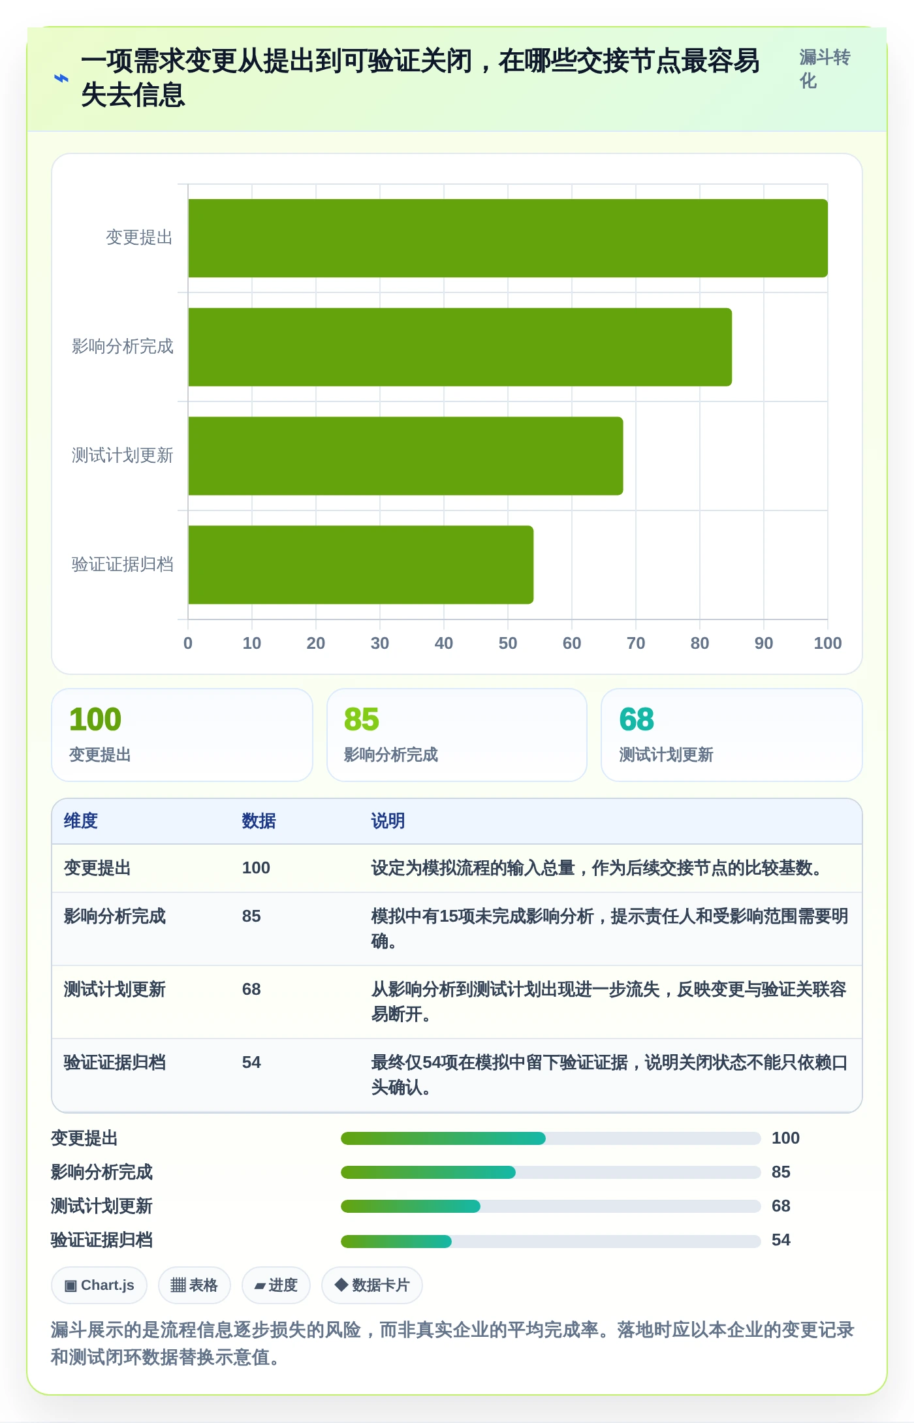The height and width of the screenshot is (1423, 914).
Task: Click the 数据 column header
Action: 259,821
